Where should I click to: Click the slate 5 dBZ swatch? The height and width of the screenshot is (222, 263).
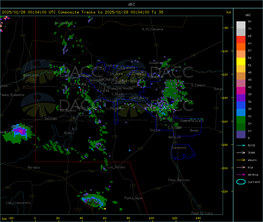tap(241, 134)
